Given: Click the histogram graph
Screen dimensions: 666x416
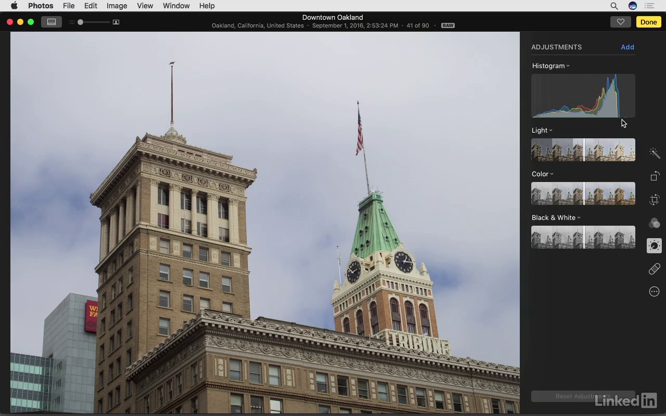Looking at the screenshot, I should click(x=583, y=96).
